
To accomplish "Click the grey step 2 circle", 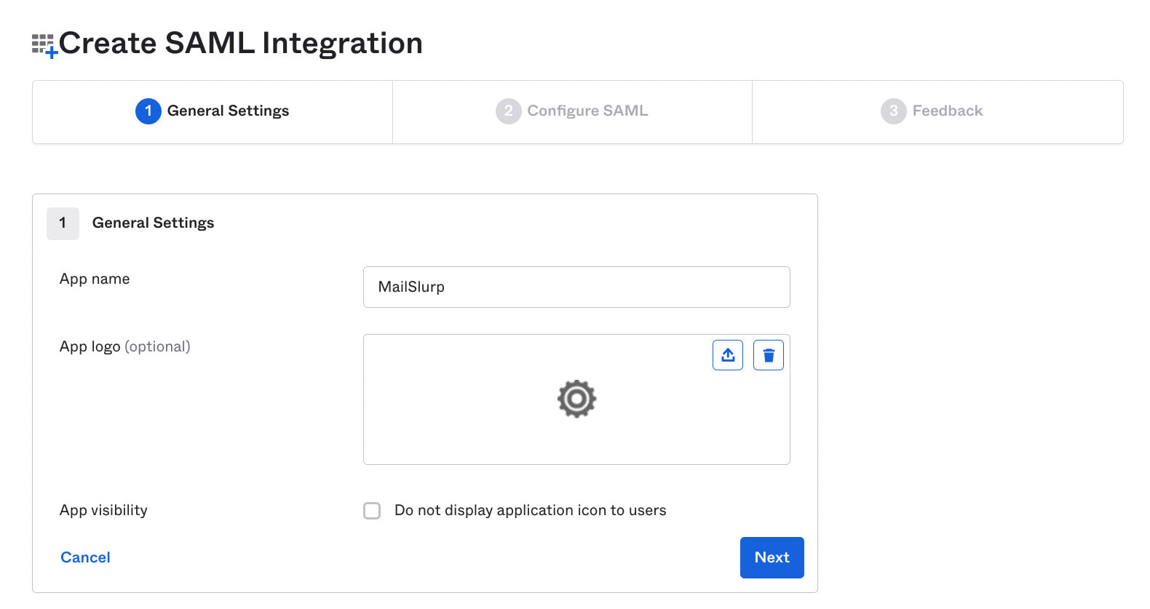I will pos(508,111).
